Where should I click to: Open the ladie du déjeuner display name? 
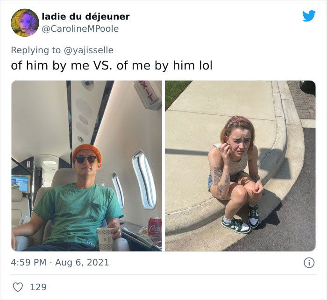coord(85,17)
